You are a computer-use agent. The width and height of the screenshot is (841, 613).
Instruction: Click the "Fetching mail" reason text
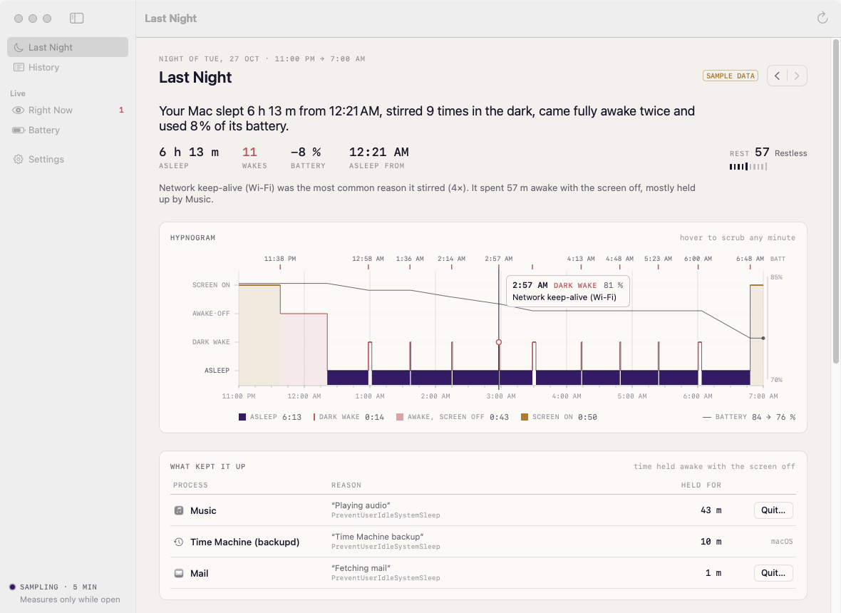(361, 568)
